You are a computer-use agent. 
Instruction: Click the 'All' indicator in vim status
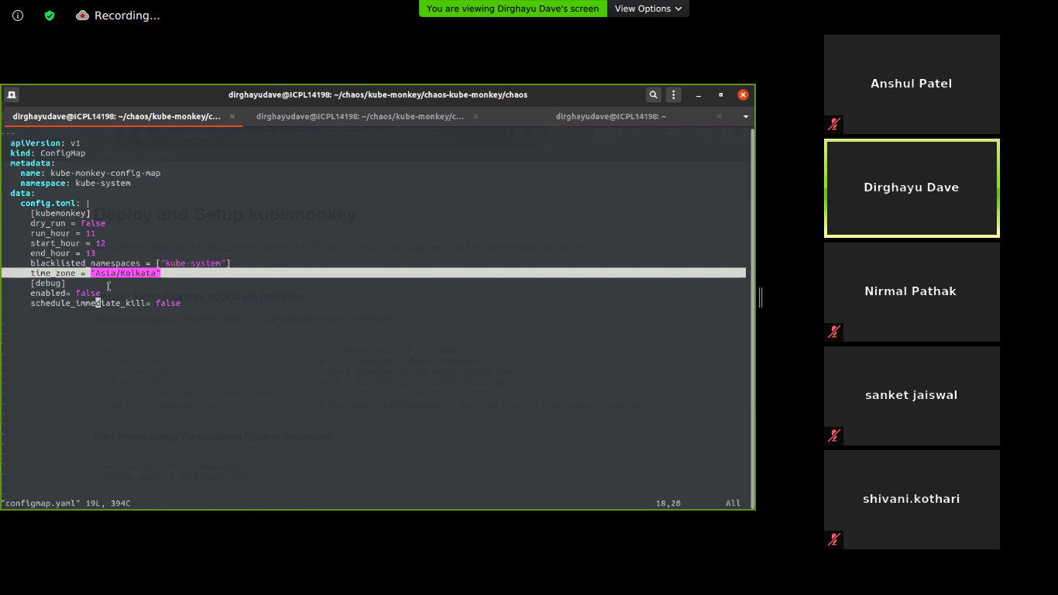(733, 504)
